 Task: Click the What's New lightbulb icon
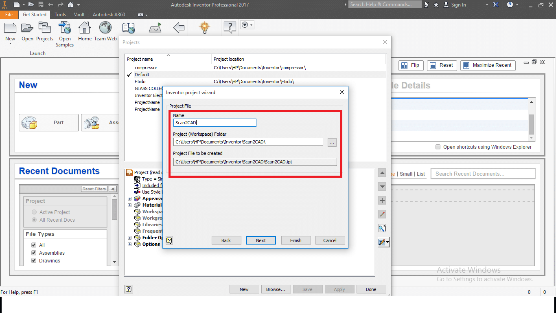[x=204, y=28]
